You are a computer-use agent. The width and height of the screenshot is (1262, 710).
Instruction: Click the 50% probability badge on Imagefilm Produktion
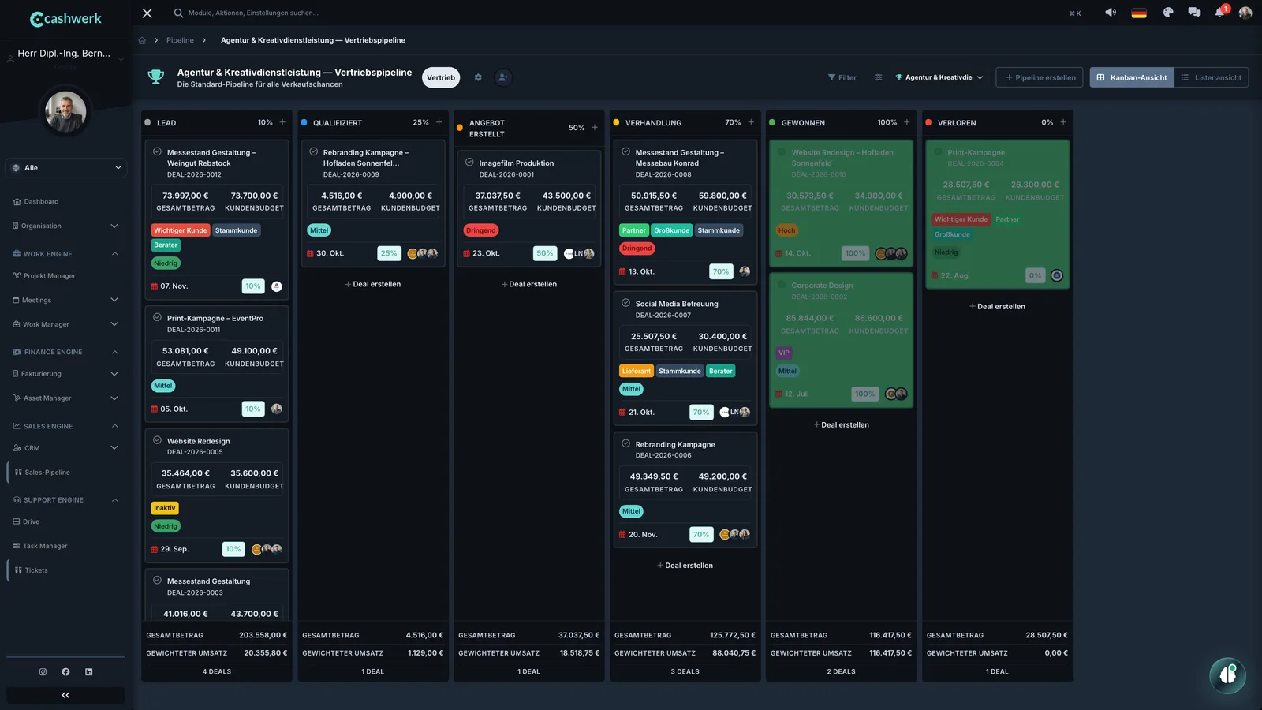point(545,253)
